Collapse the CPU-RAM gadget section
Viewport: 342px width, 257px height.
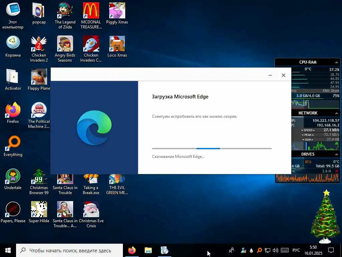pos(337,62)
